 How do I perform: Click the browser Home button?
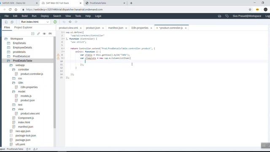coord(16,10)
